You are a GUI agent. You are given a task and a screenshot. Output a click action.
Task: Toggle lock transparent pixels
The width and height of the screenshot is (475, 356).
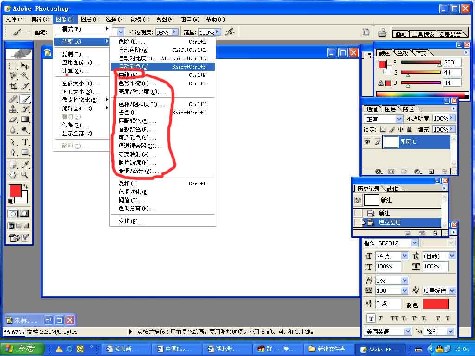point(383,130)
